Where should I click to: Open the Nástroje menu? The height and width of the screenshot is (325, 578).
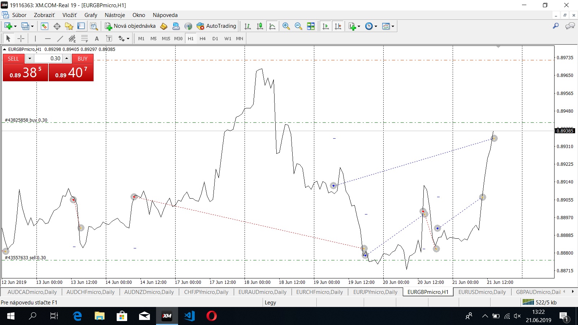coord(115,15)
